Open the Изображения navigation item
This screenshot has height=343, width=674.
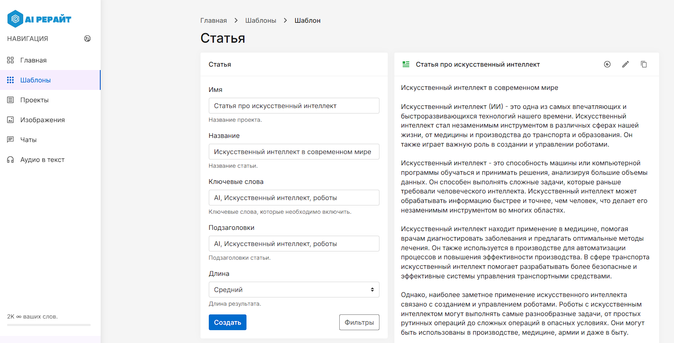[50, 120]
